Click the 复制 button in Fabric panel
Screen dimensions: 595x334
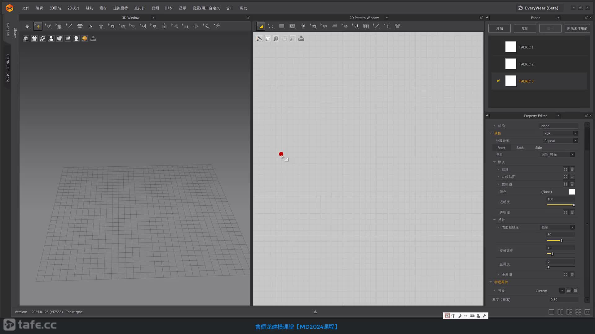tap(525, 28)
